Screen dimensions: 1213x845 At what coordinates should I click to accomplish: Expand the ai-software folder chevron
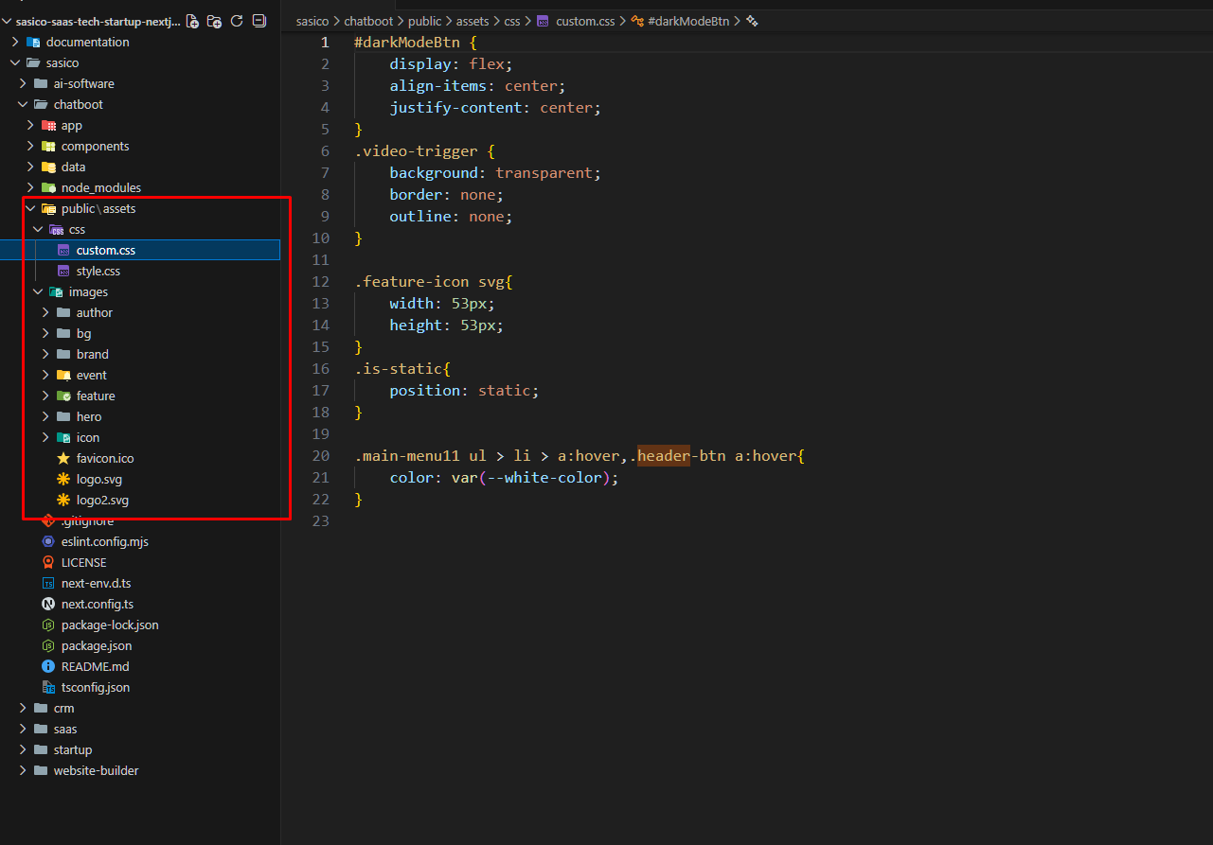(x=23, y=83)
